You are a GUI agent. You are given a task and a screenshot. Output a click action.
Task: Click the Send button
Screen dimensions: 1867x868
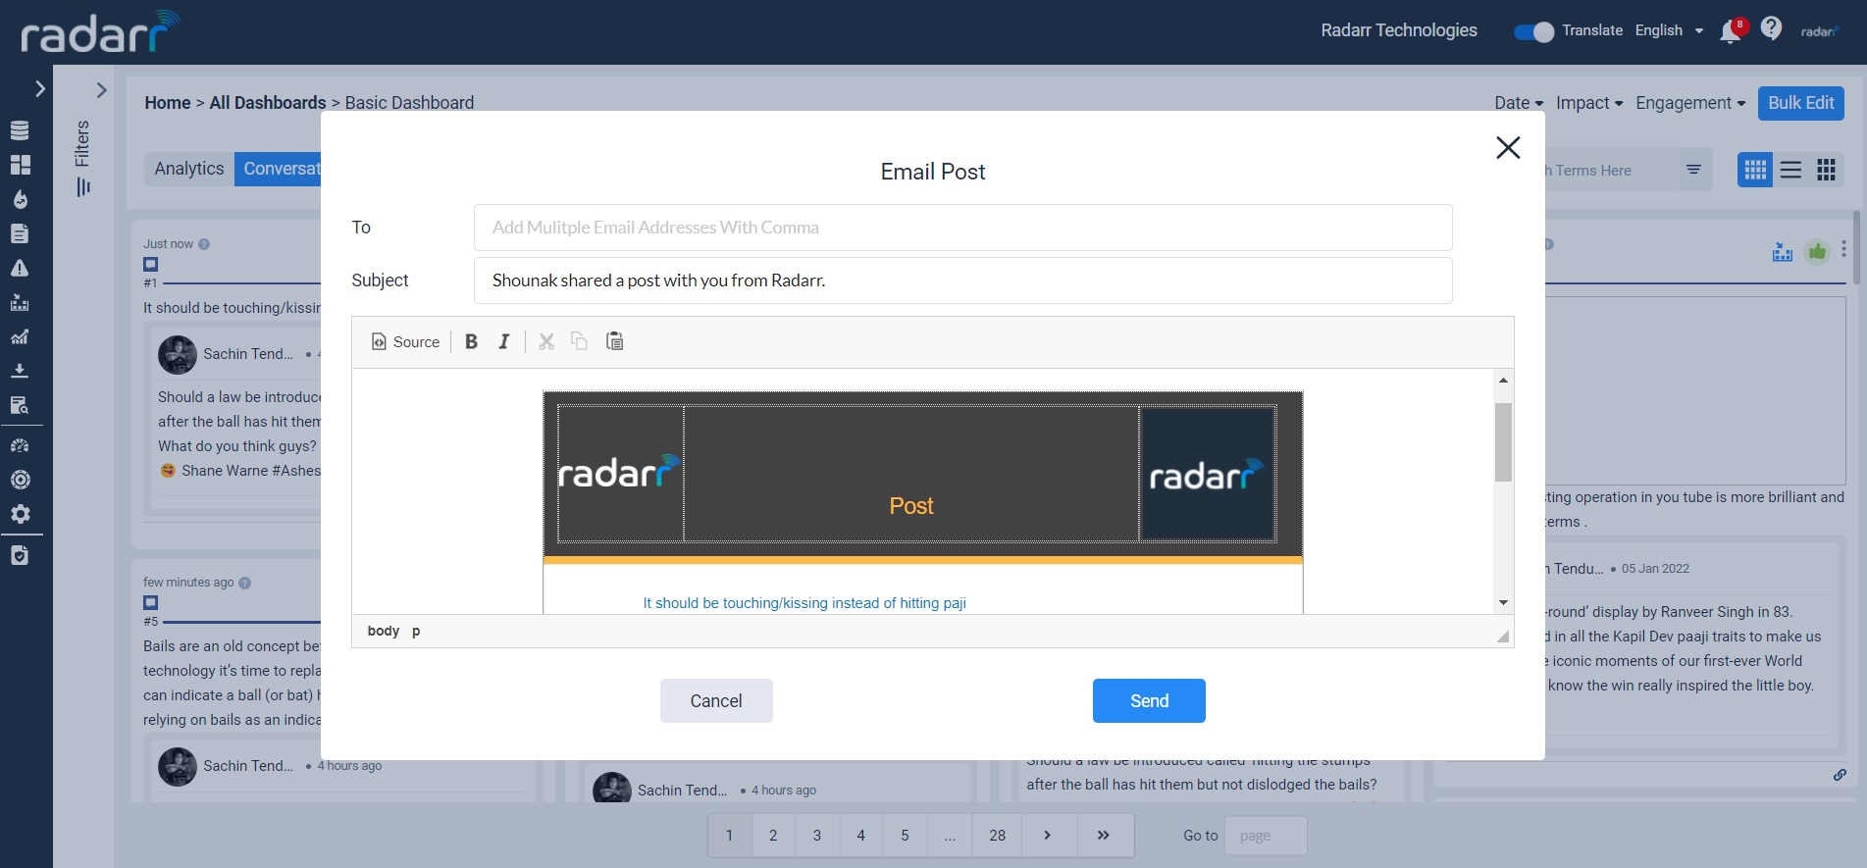coord(1149,701)
